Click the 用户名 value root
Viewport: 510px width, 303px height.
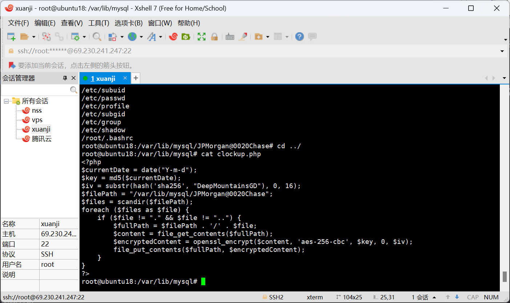click(59, 264)
